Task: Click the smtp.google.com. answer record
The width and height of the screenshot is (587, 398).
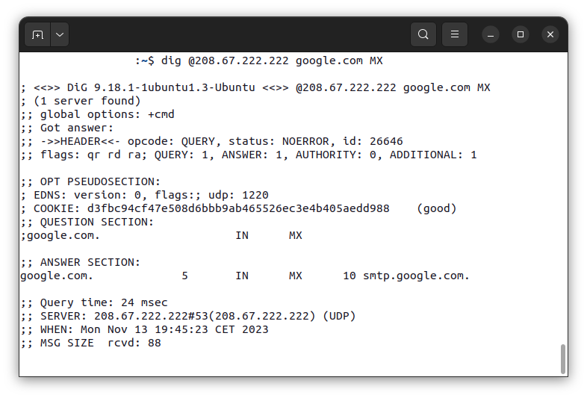Action: [x=416, y=276]
